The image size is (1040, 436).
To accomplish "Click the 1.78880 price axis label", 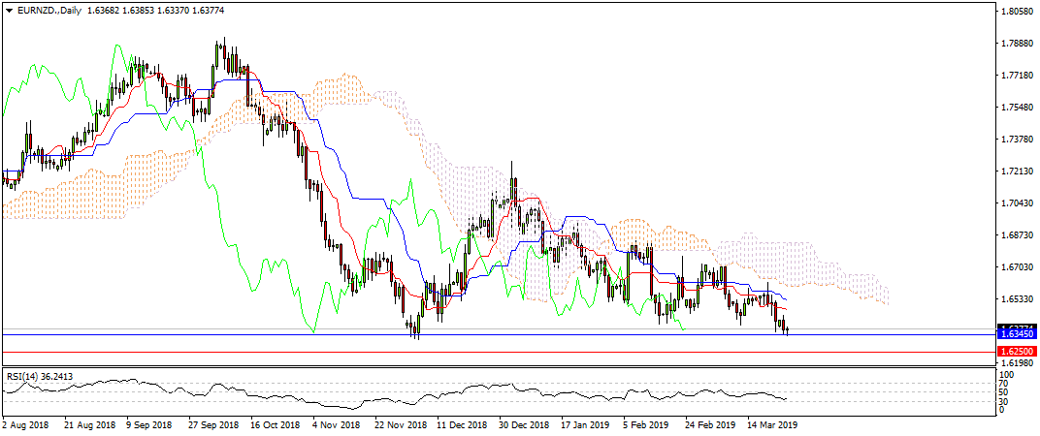I will [1017, 44].
